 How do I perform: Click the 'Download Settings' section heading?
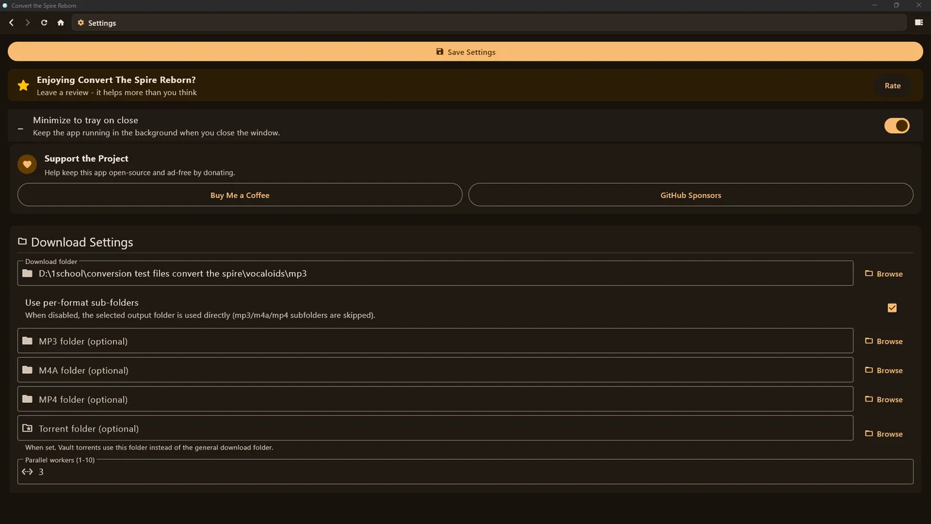(82, 242)
